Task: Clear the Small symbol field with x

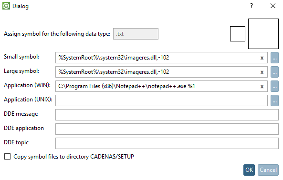Action: tap(262, 58)
